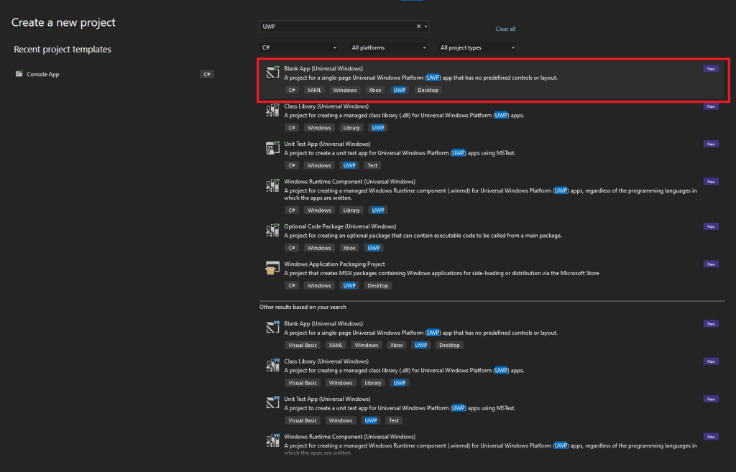Choose Console App from recent templates
Screen dimensions: 736x472
[x=42, y=74]
